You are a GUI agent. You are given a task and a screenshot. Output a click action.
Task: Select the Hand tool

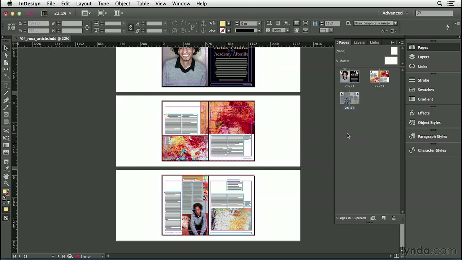click(6, 176)
